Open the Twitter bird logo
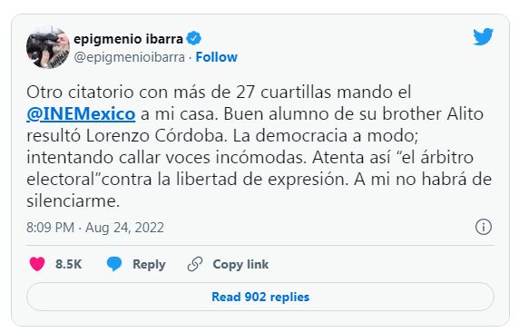Viewport: 519px width, 332px height. [483, 37]
